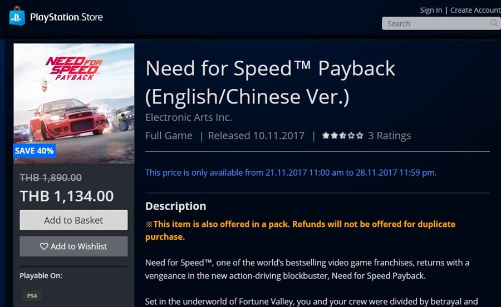Open the Create Account link

click(475, 10)
